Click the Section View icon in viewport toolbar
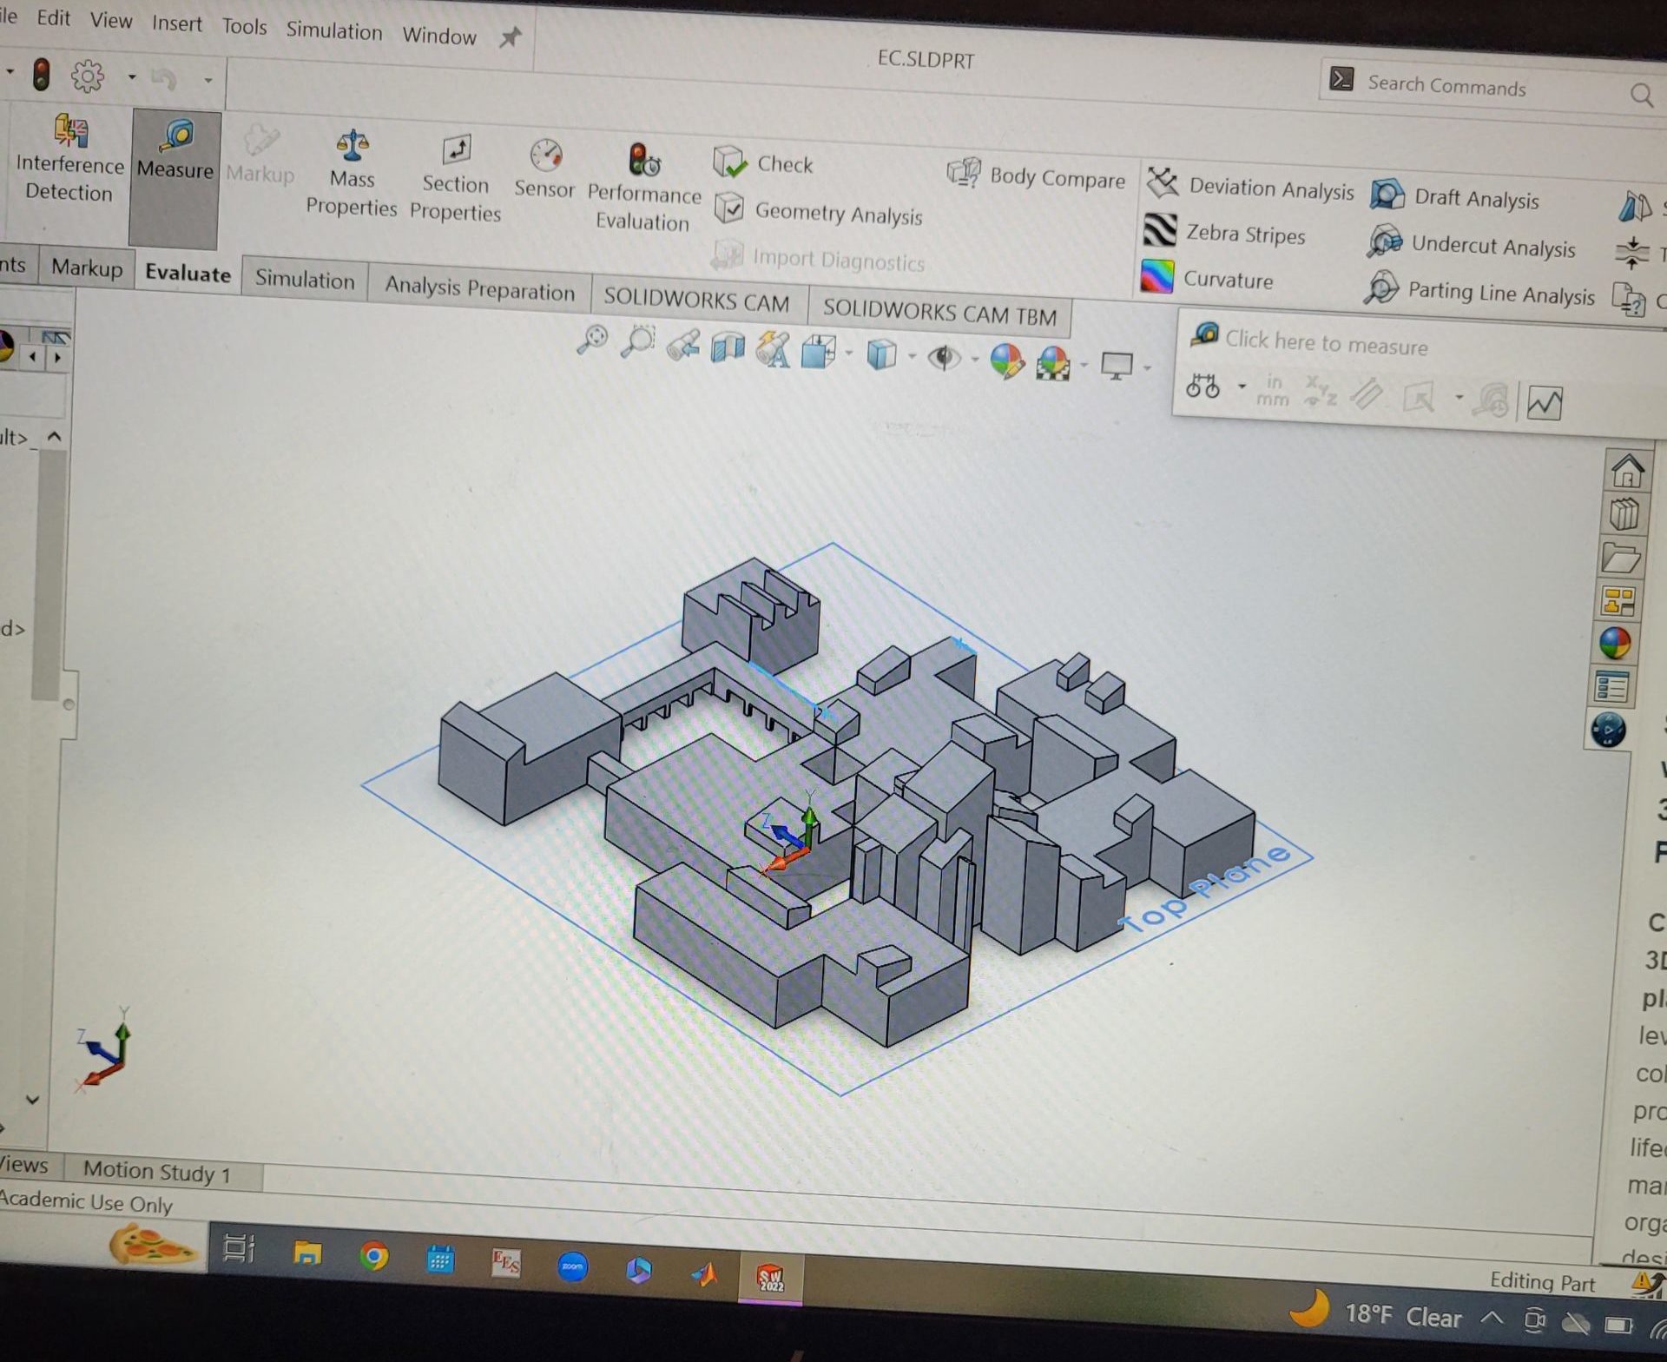The width and height of the screenshot is (1667, 1362). [728, 347]
